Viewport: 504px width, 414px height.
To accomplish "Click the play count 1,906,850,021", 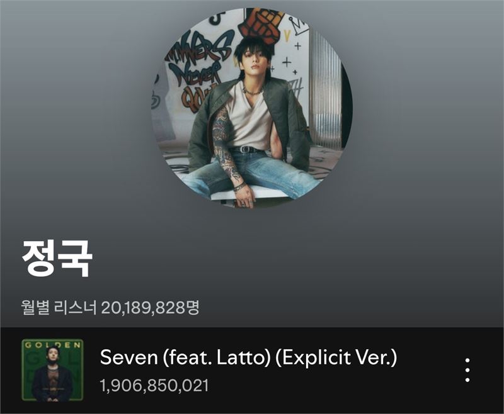I will (154, 386).
